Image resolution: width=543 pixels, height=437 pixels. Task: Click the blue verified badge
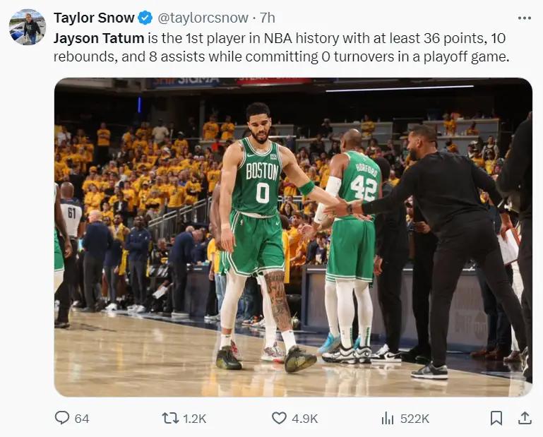tap(145, 18)
